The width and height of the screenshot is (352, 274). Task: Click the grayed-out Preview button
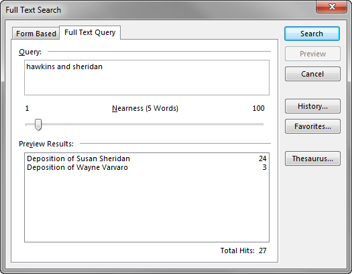click(312, 54)
